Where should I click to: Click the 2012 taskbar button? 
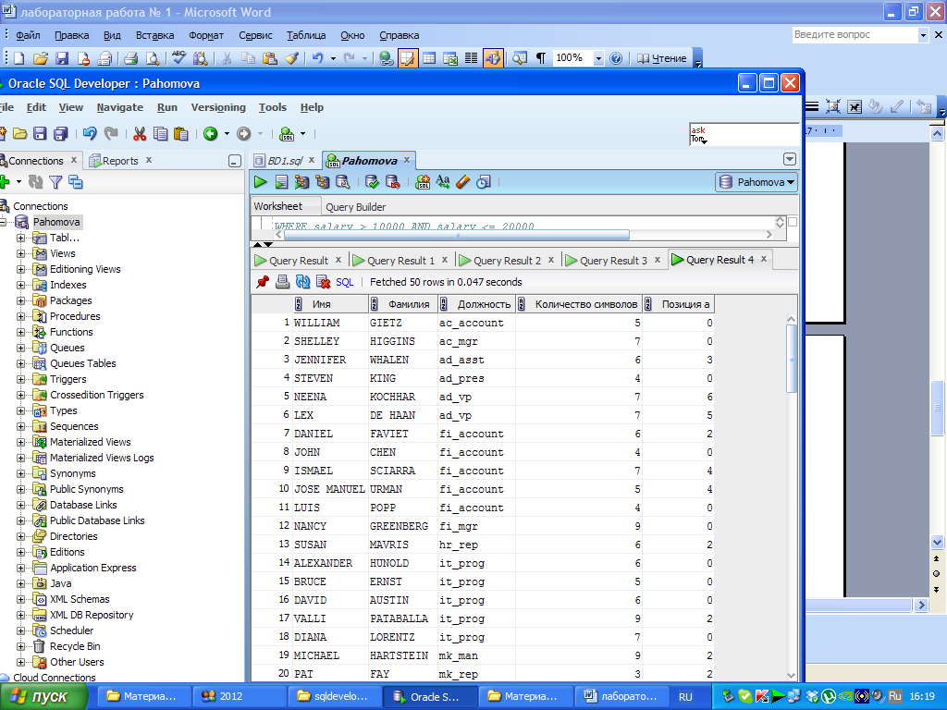(239, 696)
